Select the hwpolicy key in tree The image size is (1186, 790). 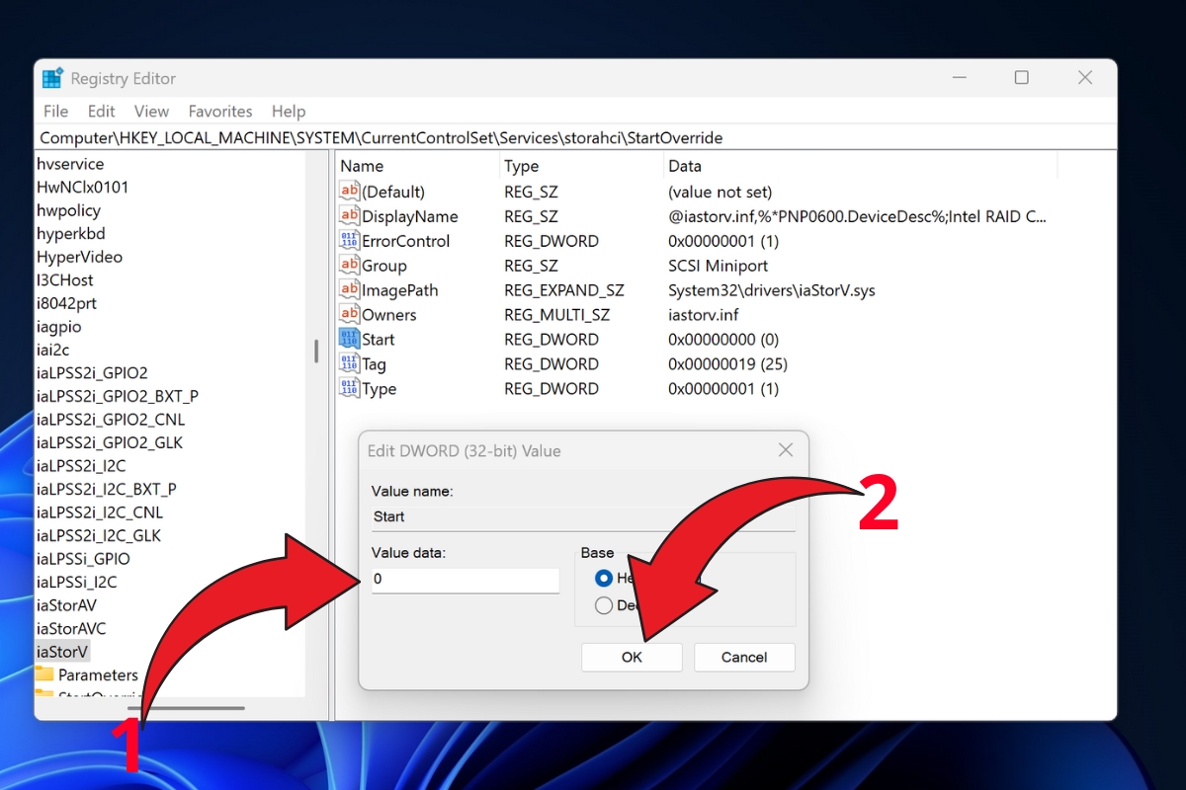coord(68,210)
